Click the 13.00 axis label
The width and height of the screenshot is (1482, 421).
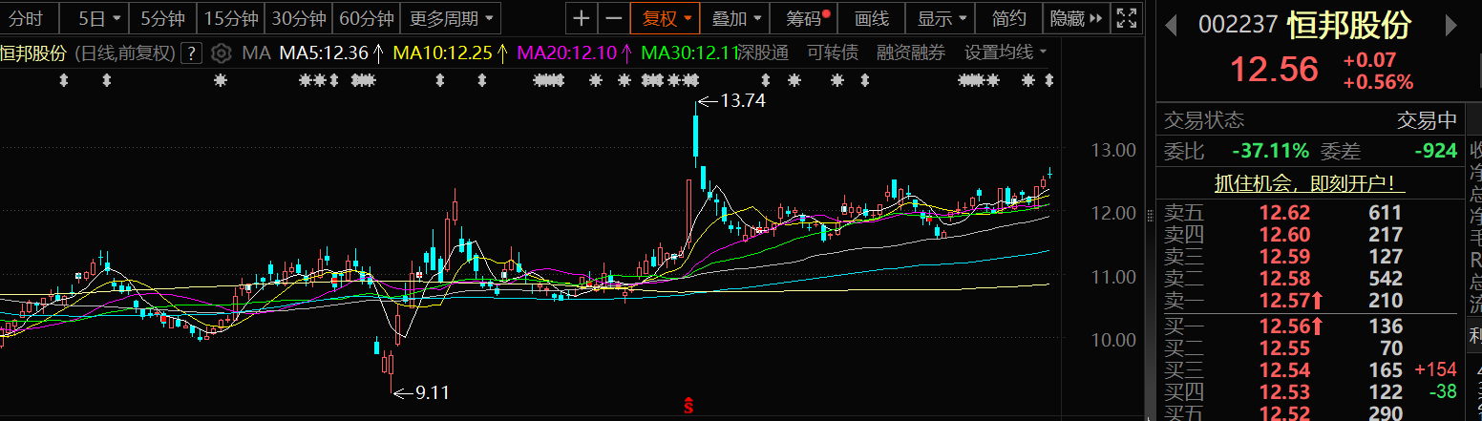coord(1112,150)
